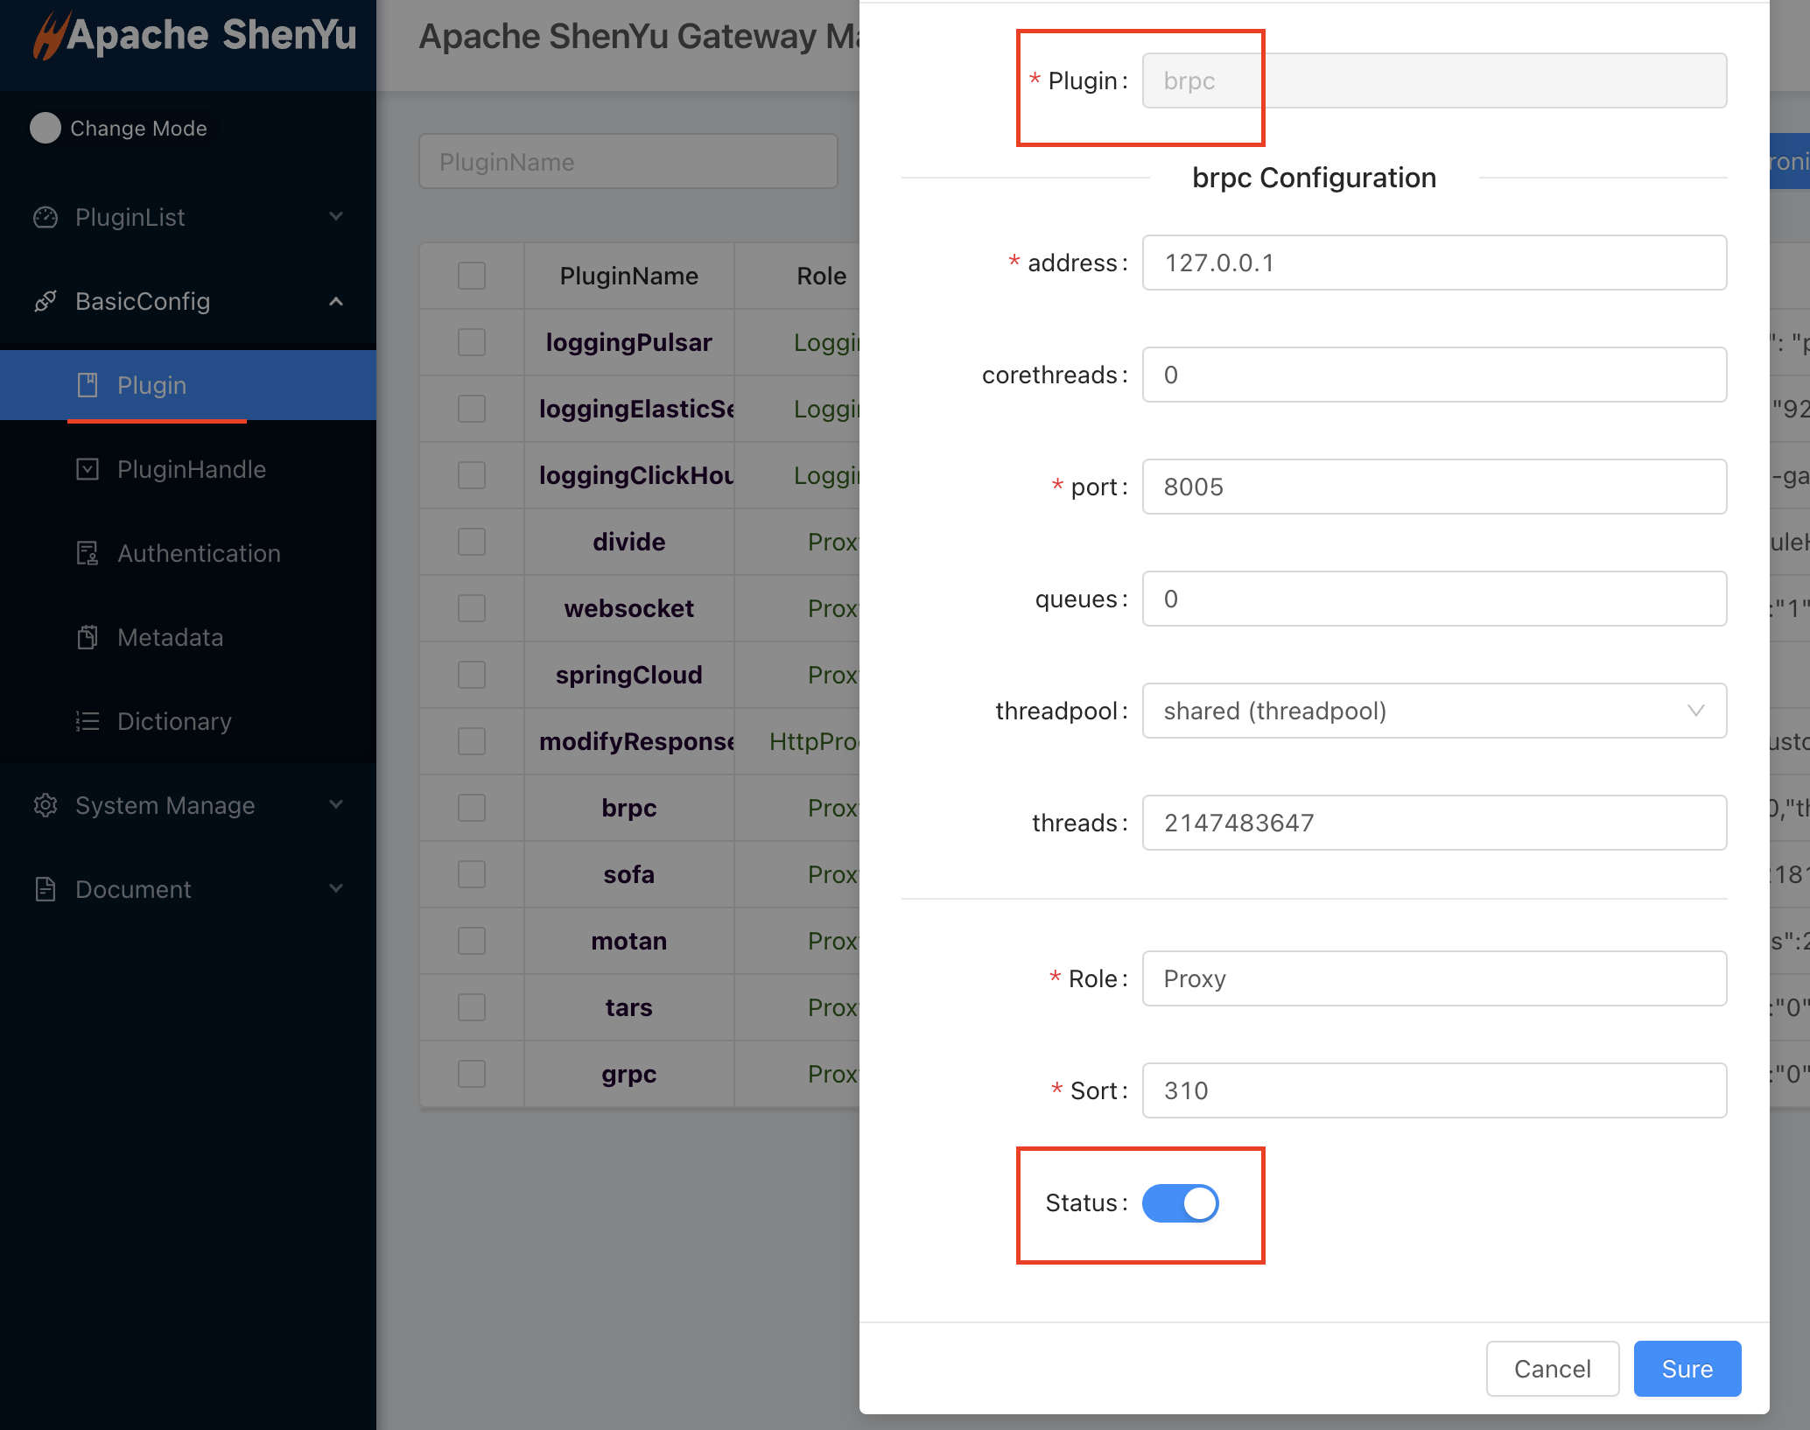Viewport: 1810px width, 1430px height.
Task: Click the Dictionary list icon
Action: click(x=88, y=721)
